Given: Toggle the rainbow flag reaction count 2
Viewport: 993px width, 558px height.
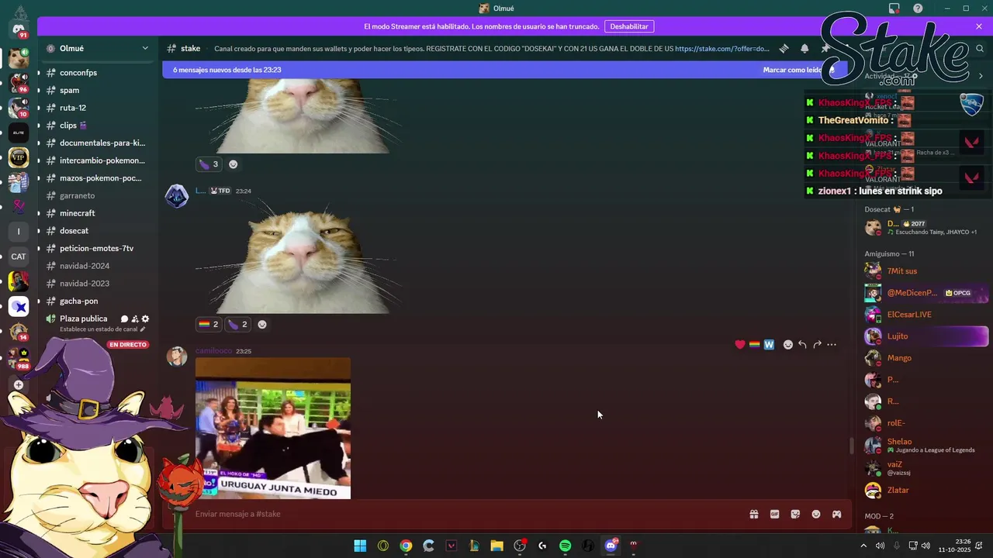Looking at the screenshot, I should click(x=209, y=325).
